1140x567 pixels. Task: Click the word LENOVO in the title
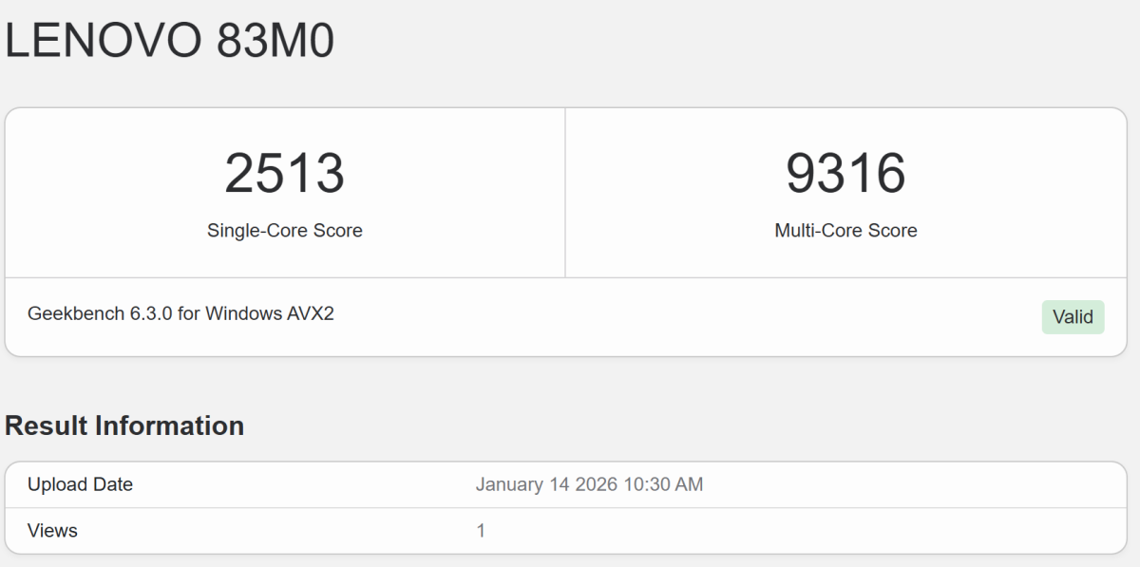point(103,41)
